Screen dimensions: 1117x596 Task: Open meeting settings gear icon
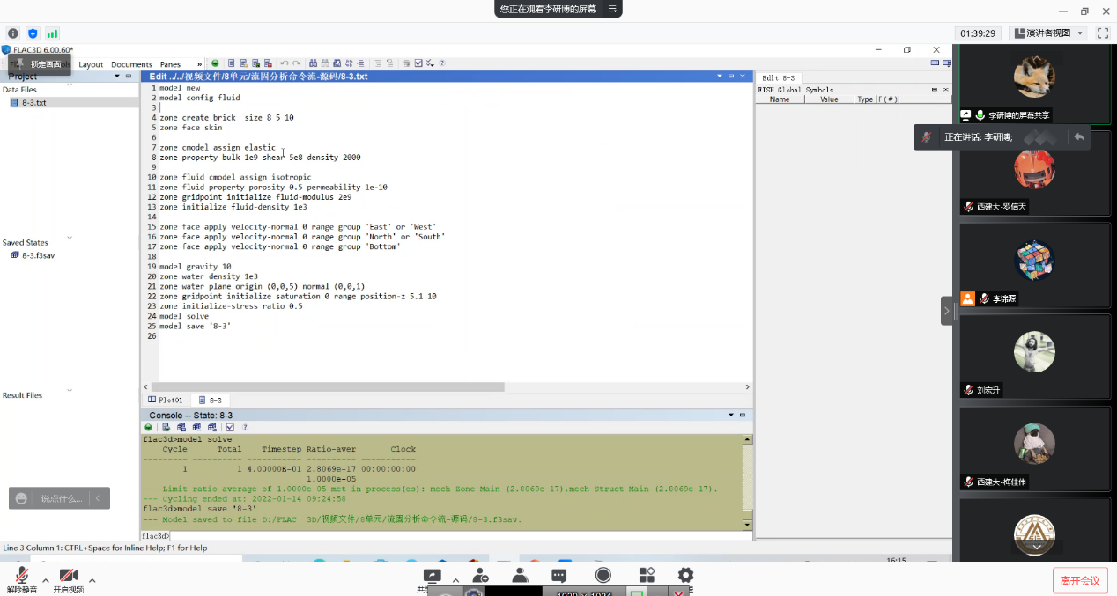[x=685, y=576]
